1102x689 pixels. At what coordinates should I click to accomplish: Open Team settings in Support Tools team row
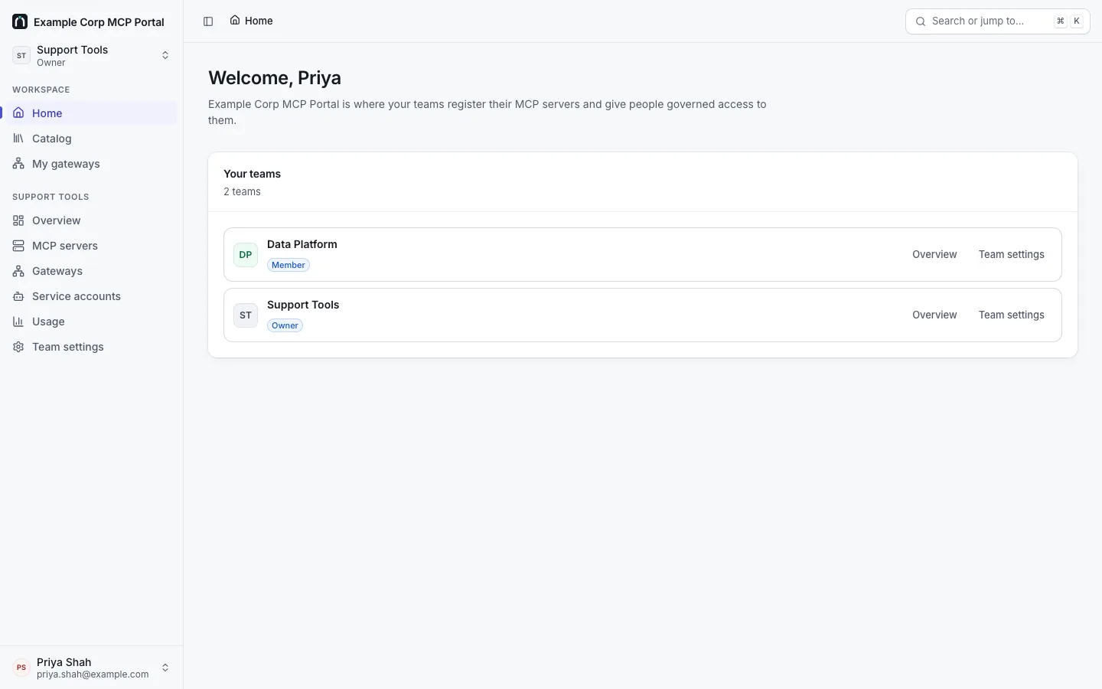(x=1011, y=315)
